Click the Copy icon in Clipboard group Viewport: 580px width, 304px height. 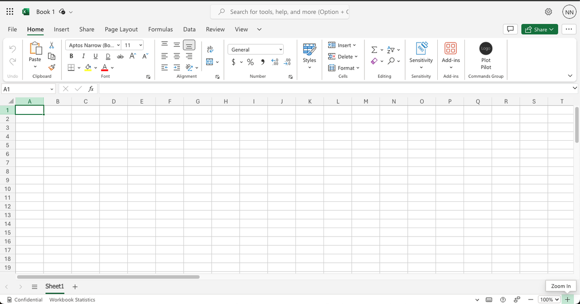coord(52,57)
